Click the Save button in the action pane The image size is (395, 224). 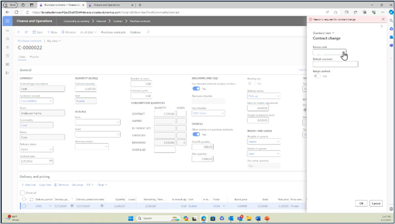click(38, 32)
